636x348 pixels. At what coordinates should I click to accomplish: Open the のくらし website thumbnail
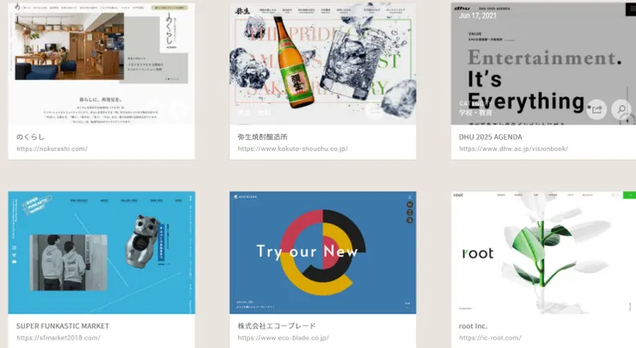[101, 64]
